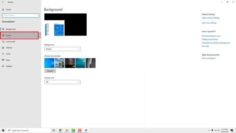Open Task View from the taskbar
Image resolution: width=236 pixels, height=133 pixels.
tap(54, 130)
